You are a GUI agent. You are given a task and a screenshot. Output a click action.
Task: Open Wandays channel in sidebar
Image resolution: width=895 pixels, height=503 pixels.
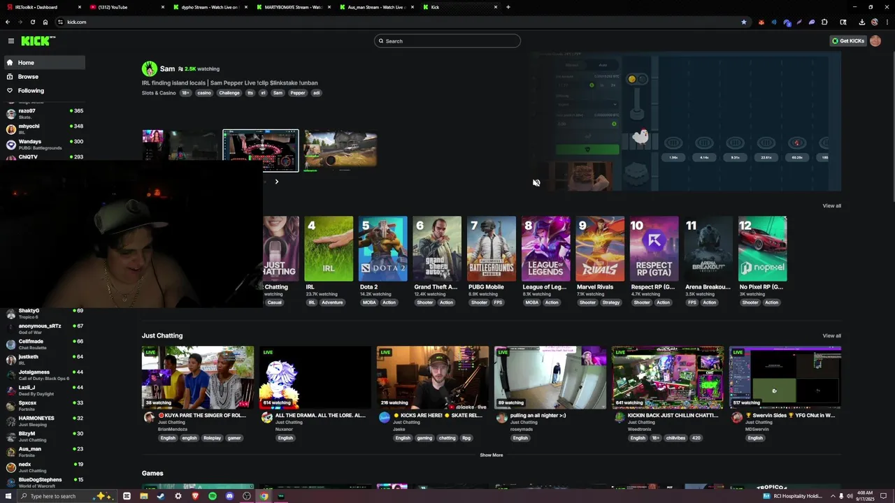pos(43,144)
